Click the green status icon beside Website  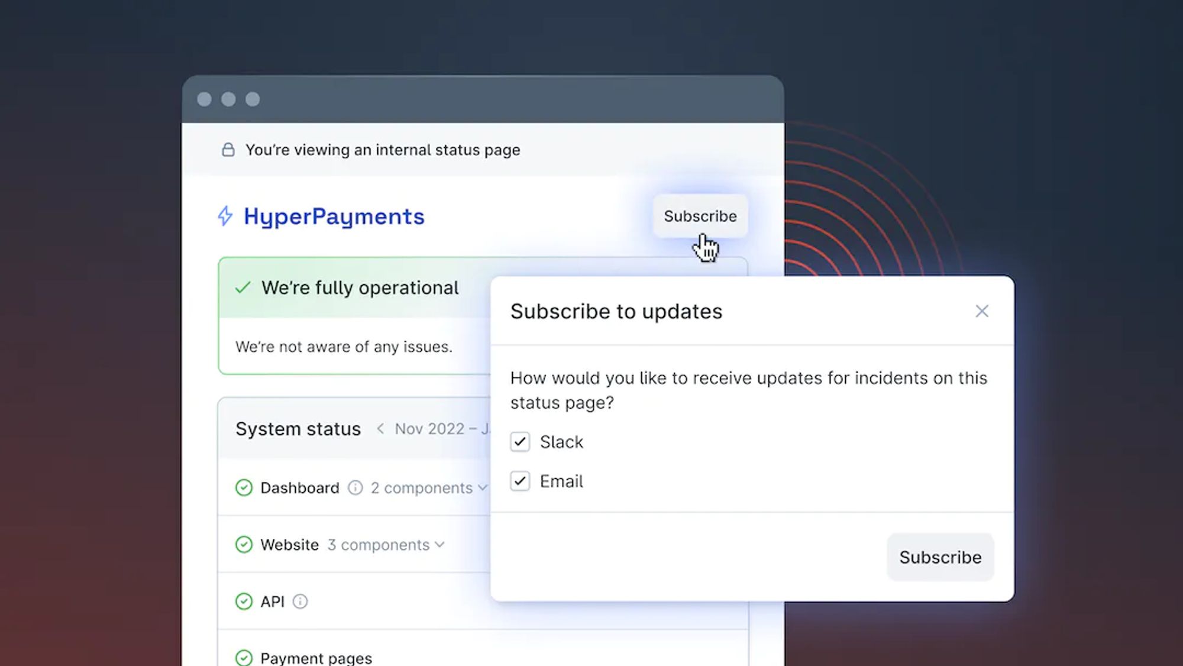244,544
